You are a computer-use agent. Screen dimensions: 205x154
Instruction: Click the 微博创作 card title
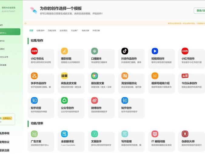coord(96,108)
